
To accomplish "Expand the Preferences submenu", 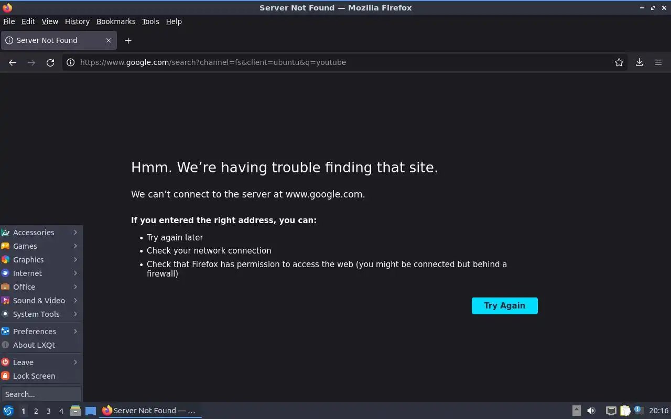I will pos(41,332).
